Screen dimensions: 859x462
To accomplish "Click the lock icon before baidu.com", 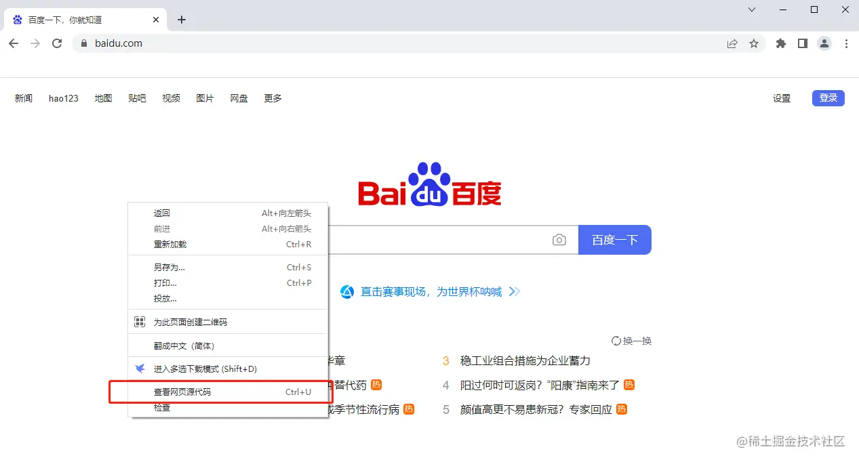I will coord(85,43).
